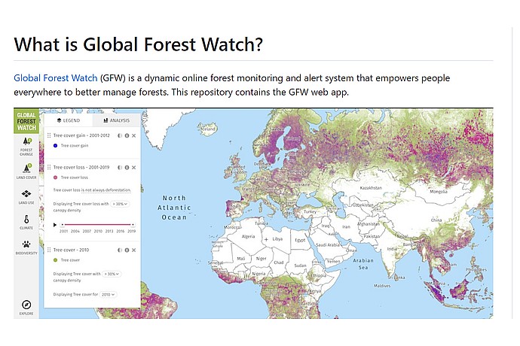Click the Tree cover gain - 2001-2012 title
Viewport: 520px width, 346px height.
81,135
